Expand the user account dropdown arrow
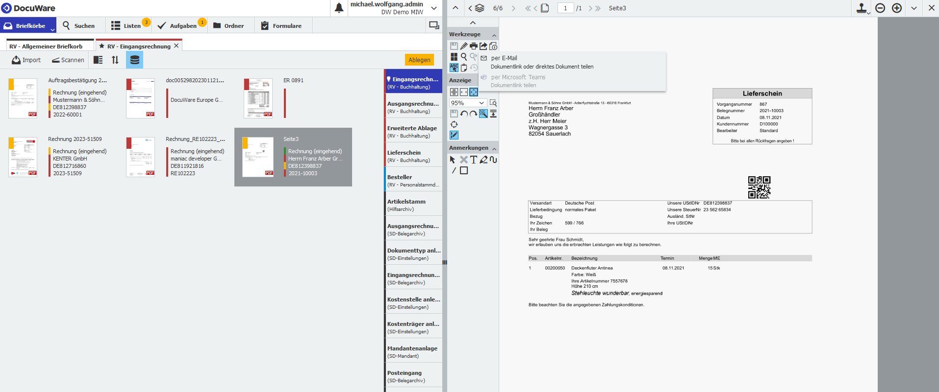Viewport: 939px width, 392px height. (434, 8)
